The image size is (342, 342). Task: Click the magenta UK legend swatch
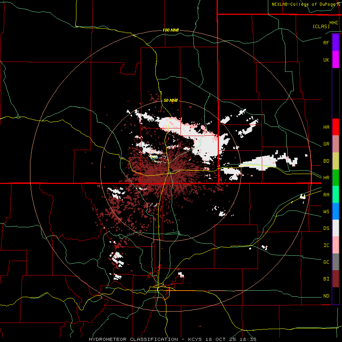[336, 60]
